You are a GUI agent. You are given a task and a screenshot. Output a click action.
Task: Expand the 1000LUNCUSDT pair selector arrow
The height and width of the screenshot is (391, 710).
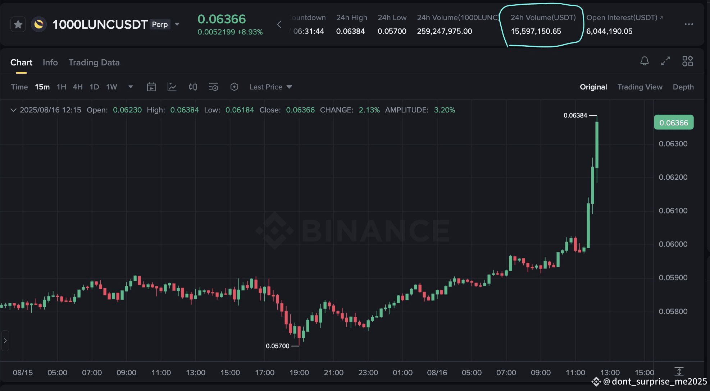click(x=177, y=24)
